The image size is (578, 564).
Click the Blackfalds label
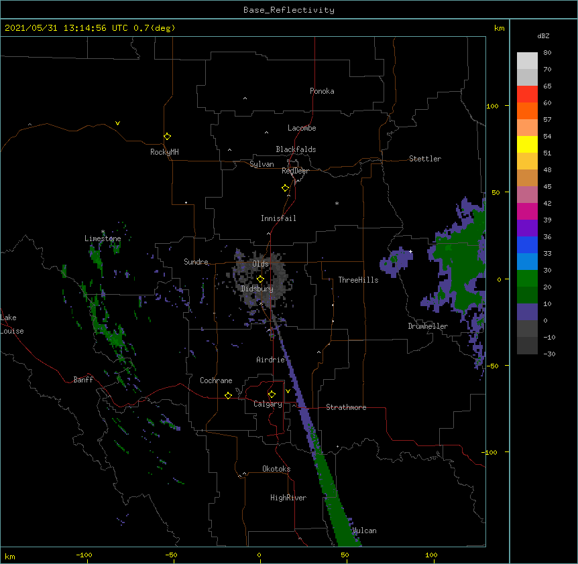tap(296, 149)
